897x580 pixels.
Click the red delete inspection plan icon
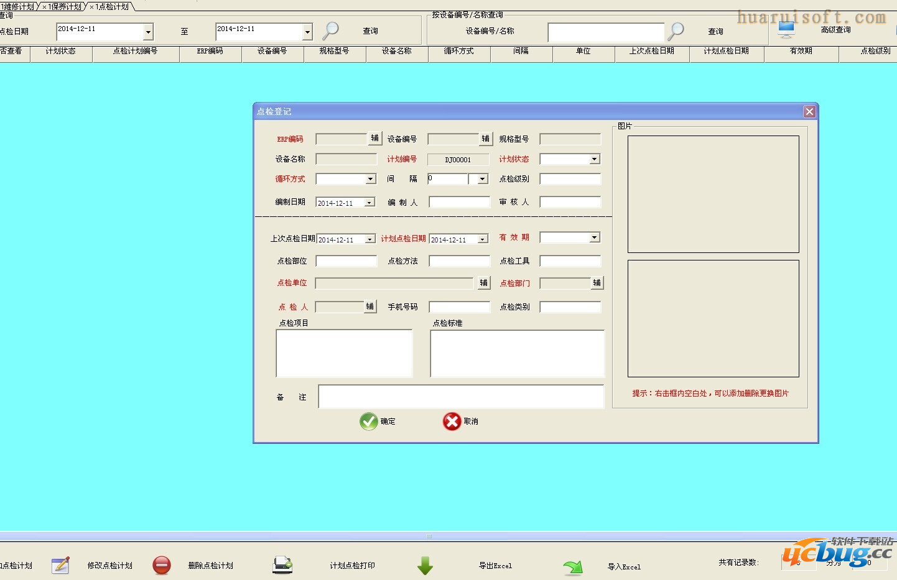tap(162, 565)
